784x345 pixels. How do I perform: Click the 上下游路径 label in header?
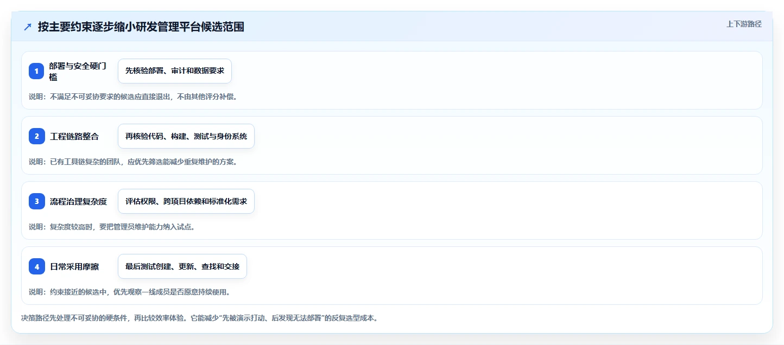click(744, 24)
